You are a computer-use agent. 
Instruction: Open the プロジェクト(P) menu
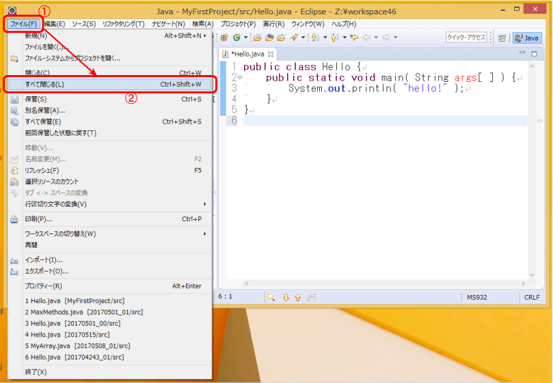(x=238, y=24)
